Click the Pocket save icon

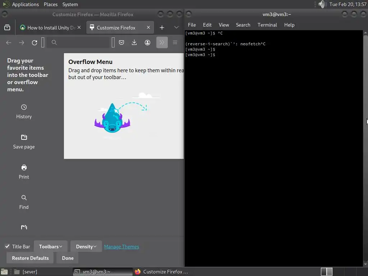[x=121, y=42]
